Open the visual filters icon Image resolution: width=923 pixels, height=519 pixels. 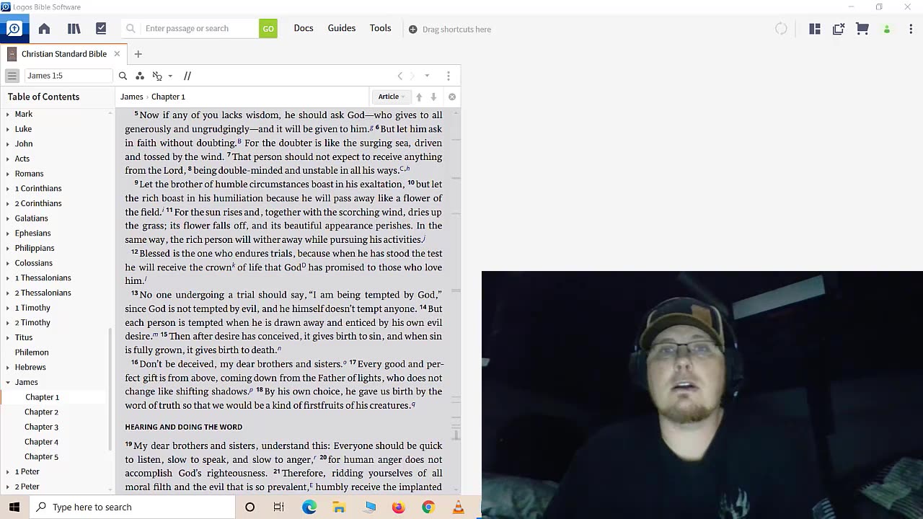[140, 76]
